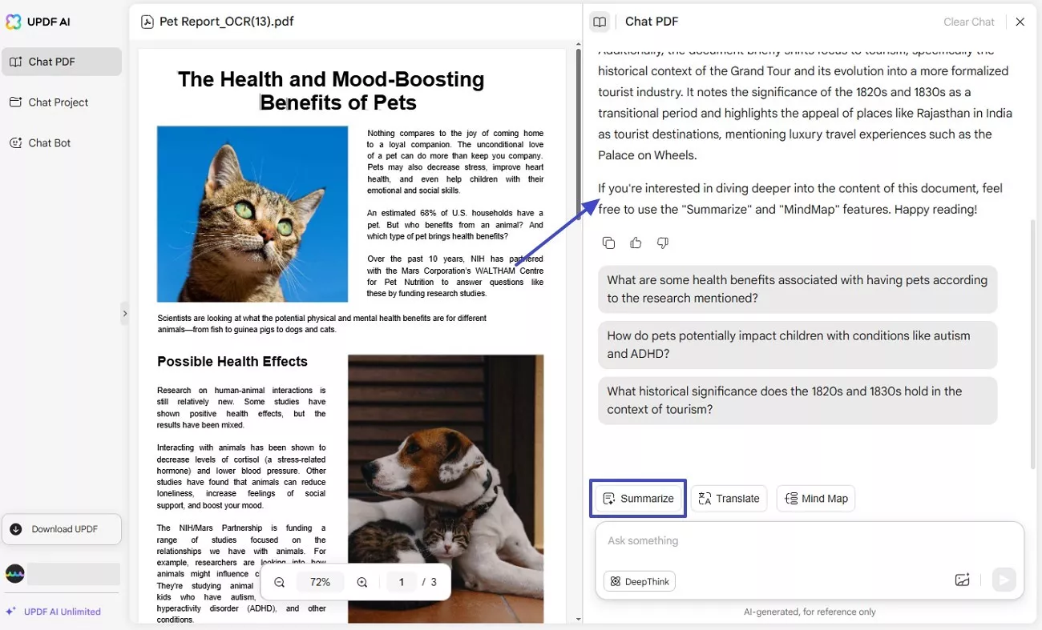This screenshot has height=630, width=1042.
Task: Open the UPDF AI Unlimited link
Action: pos(54,612)
